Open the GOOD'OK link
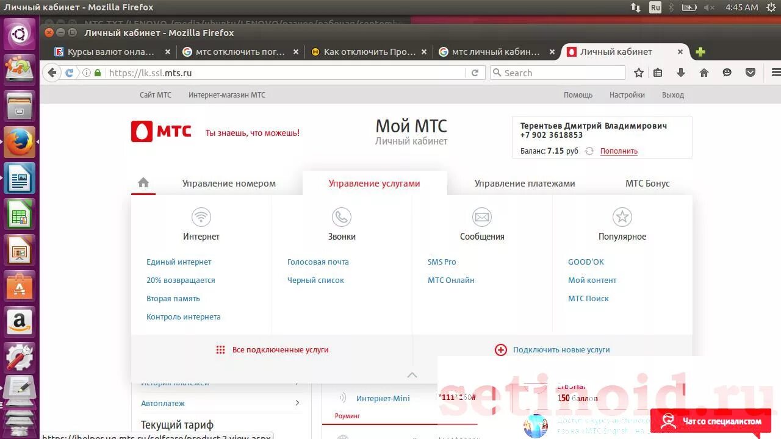 586,262
